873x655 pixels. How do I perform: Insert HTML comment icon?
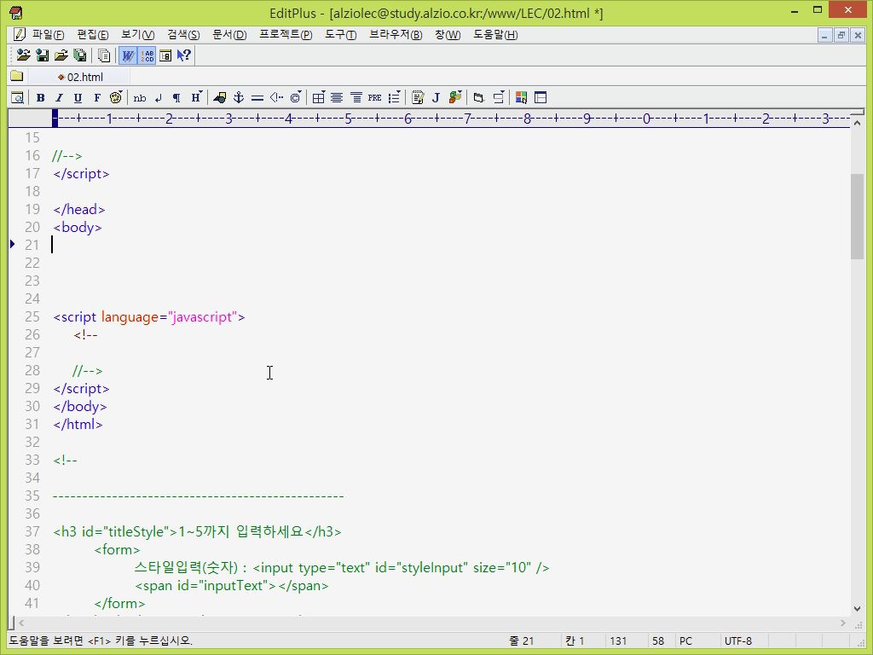[x=276, y=97]
